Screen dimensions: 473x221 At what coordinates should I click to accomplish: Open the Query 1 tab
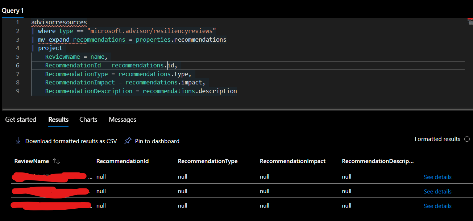click(x=13, y=11)
